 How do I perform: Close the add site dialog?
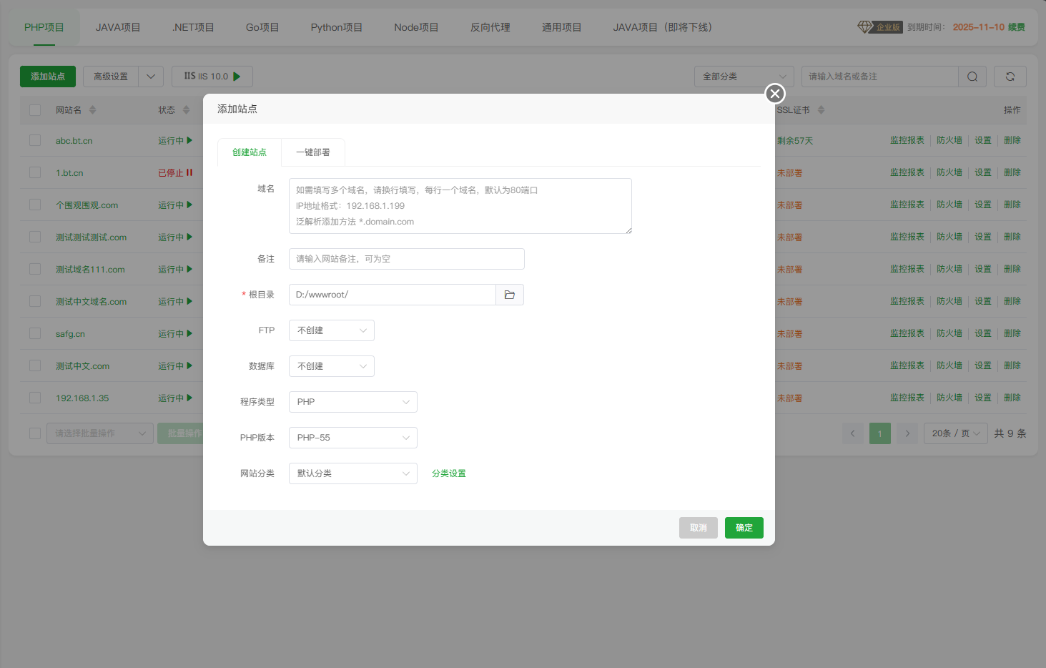point(774,94)
